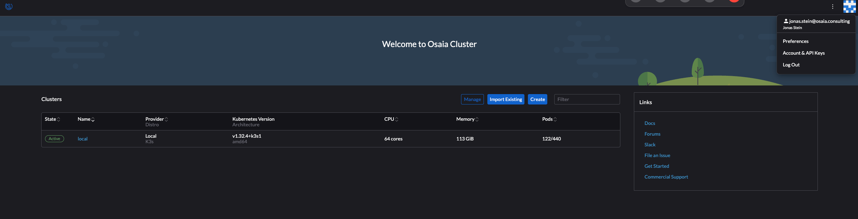Click the user avatar in the top-right corner
This screenshot has width=858, height=219.
(850, 7)
